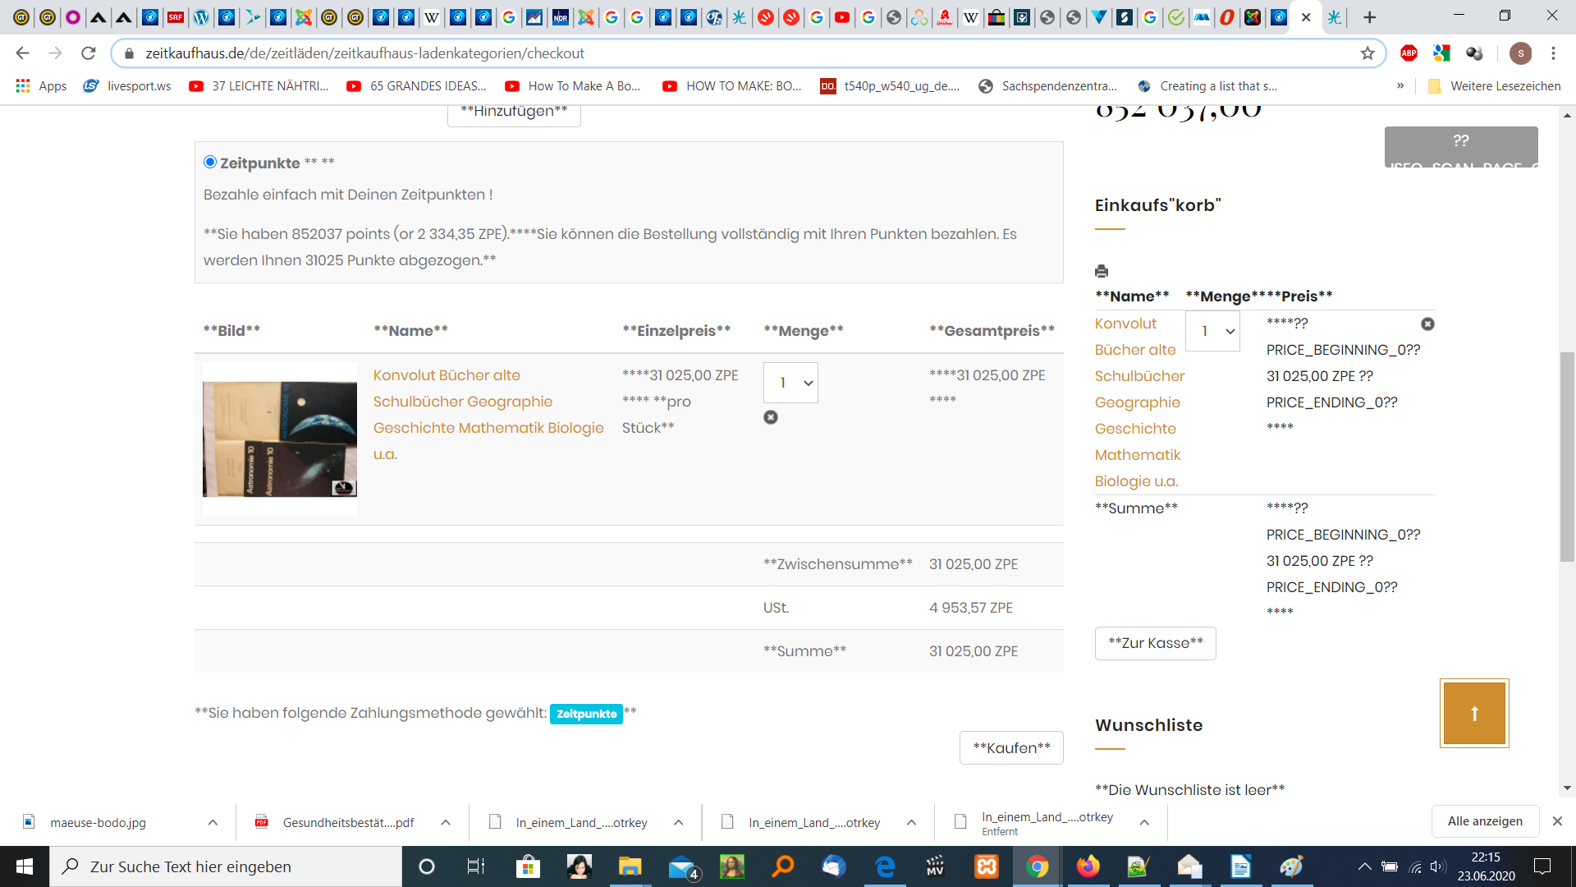Open quantity dropdown in Einkaufskorb sidebar

coord(1212,331)
